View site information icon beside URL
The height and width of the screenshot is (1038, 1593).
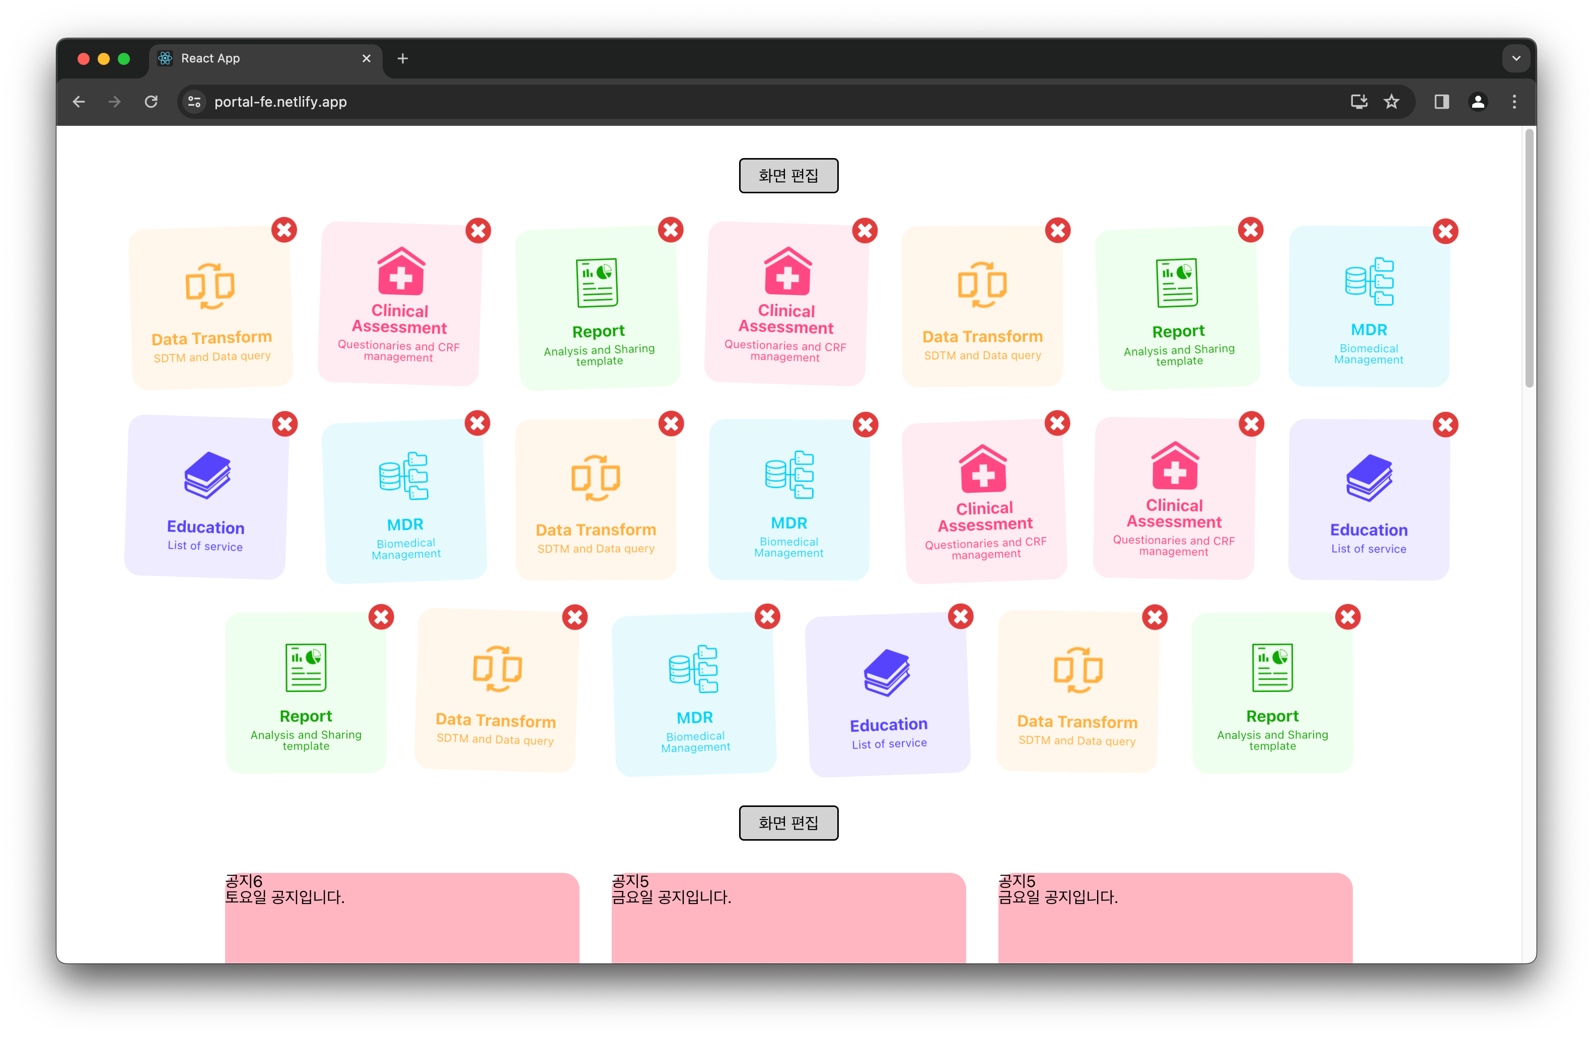[x=194, y=102]
